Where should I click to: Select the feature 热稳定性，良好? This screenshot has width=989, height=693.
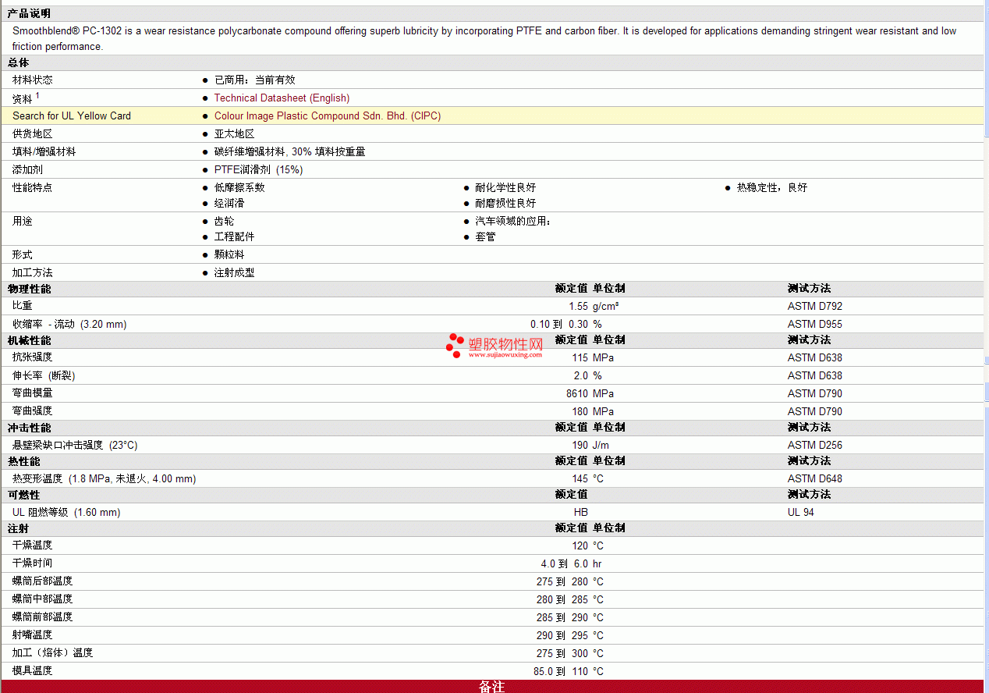pyautogui.click(x=772, y=187)
